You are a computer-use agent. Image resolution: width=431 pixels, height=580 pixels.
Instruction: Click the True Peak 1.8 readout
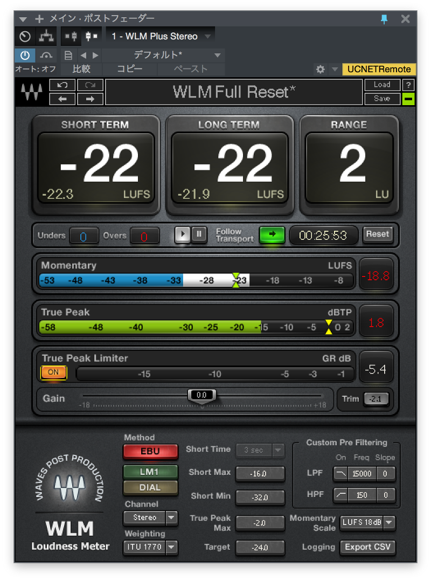tap(376, 322)
